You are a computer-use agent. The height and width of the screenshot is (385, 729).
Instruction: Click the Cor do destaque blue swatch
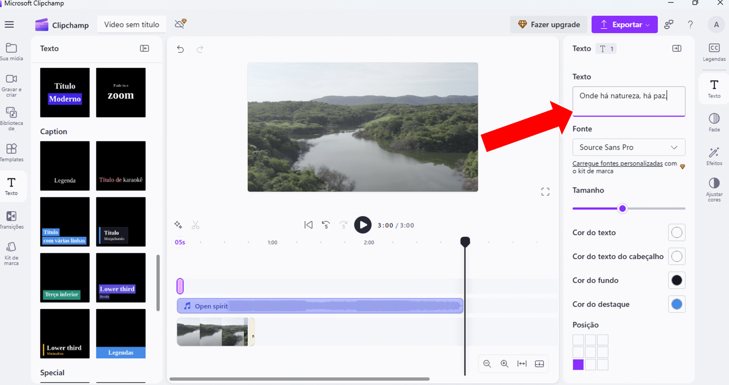click(x=677, y=304)
